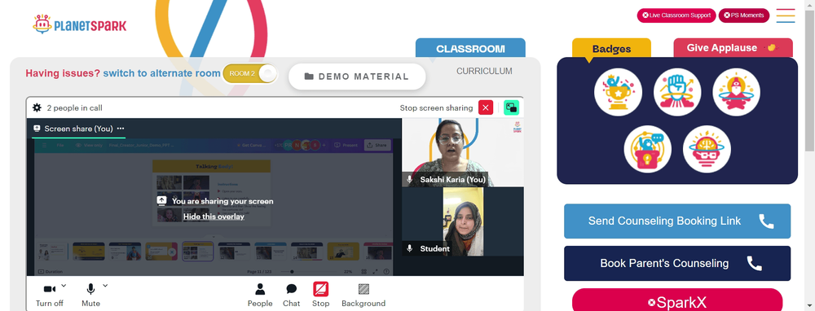Open Screen share options three dots
This screenshot has height=311, width=815.
click(x=121, y=129)
